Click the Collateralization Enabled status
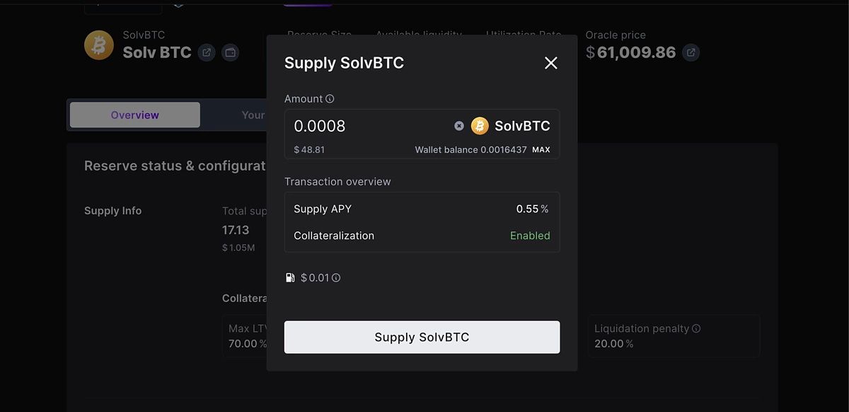The image size is (849, 412). 530,236
